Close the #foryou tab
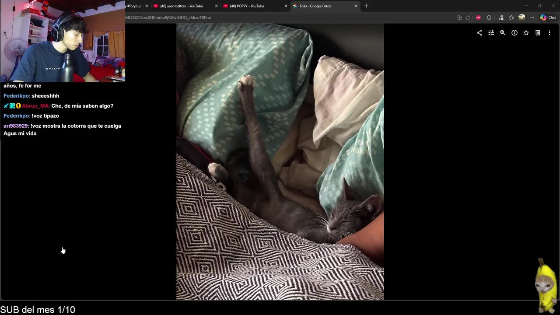Viewport: 560px width, 315px height. pos(147,6)
